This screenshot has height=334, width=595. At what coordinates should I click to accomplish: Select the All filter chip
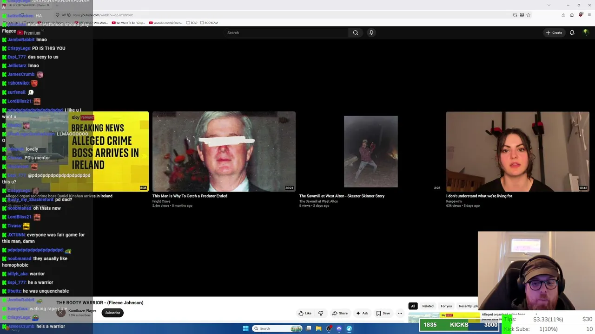(413, 306)
